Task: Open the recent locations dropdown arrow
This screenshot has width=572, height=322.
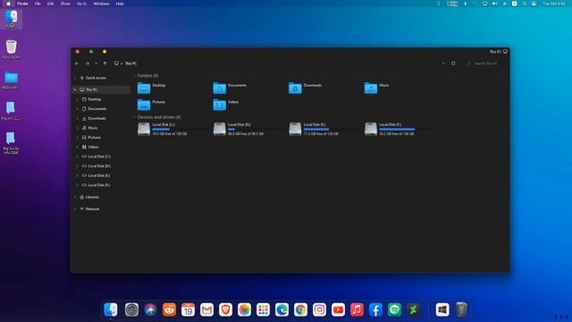Action: [x=97, y=64]
